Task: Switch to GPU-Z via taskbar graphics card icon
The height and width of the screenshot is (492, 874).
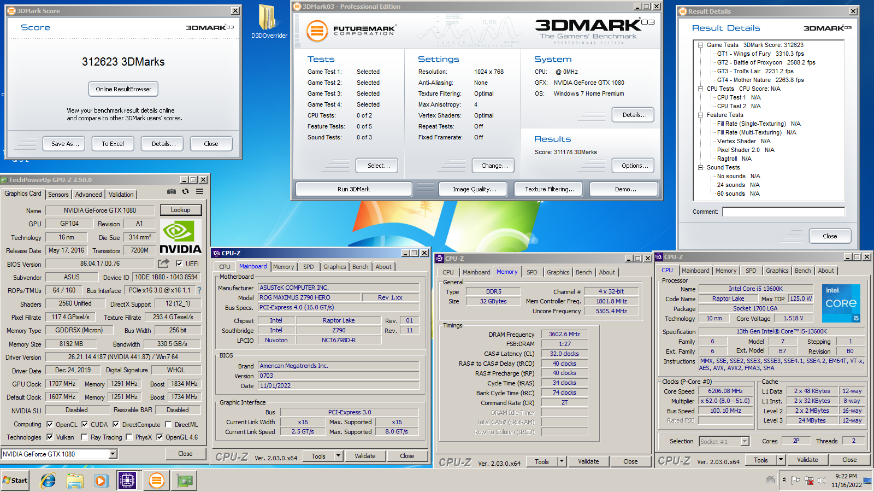Action: click(x=185, y=481)
